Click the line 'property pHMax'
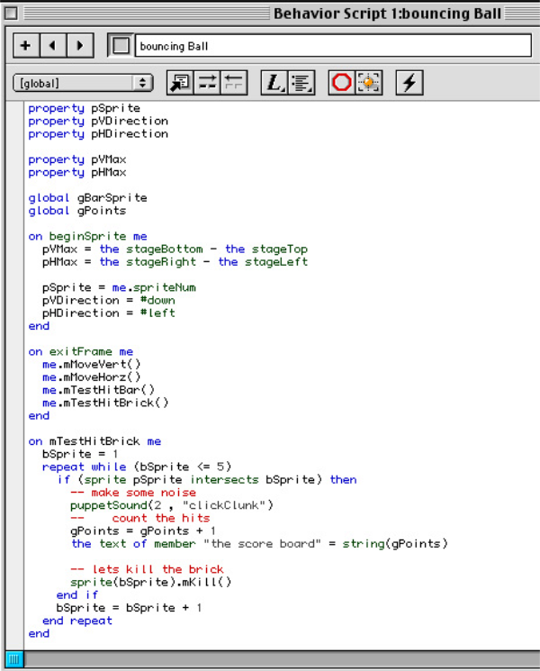 (77, 172)
